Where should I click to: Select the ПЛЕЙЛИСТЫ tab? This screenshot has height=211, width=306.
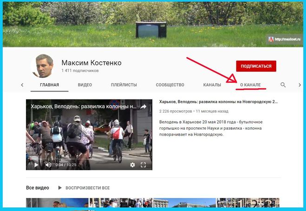point(124,85)
